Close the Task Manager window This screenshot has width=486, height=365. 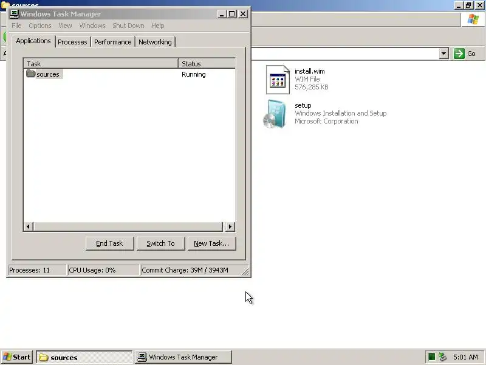click(x=244, y=14)
